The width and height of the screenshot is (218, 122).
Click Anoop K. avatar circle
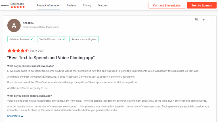click(14, 25)
